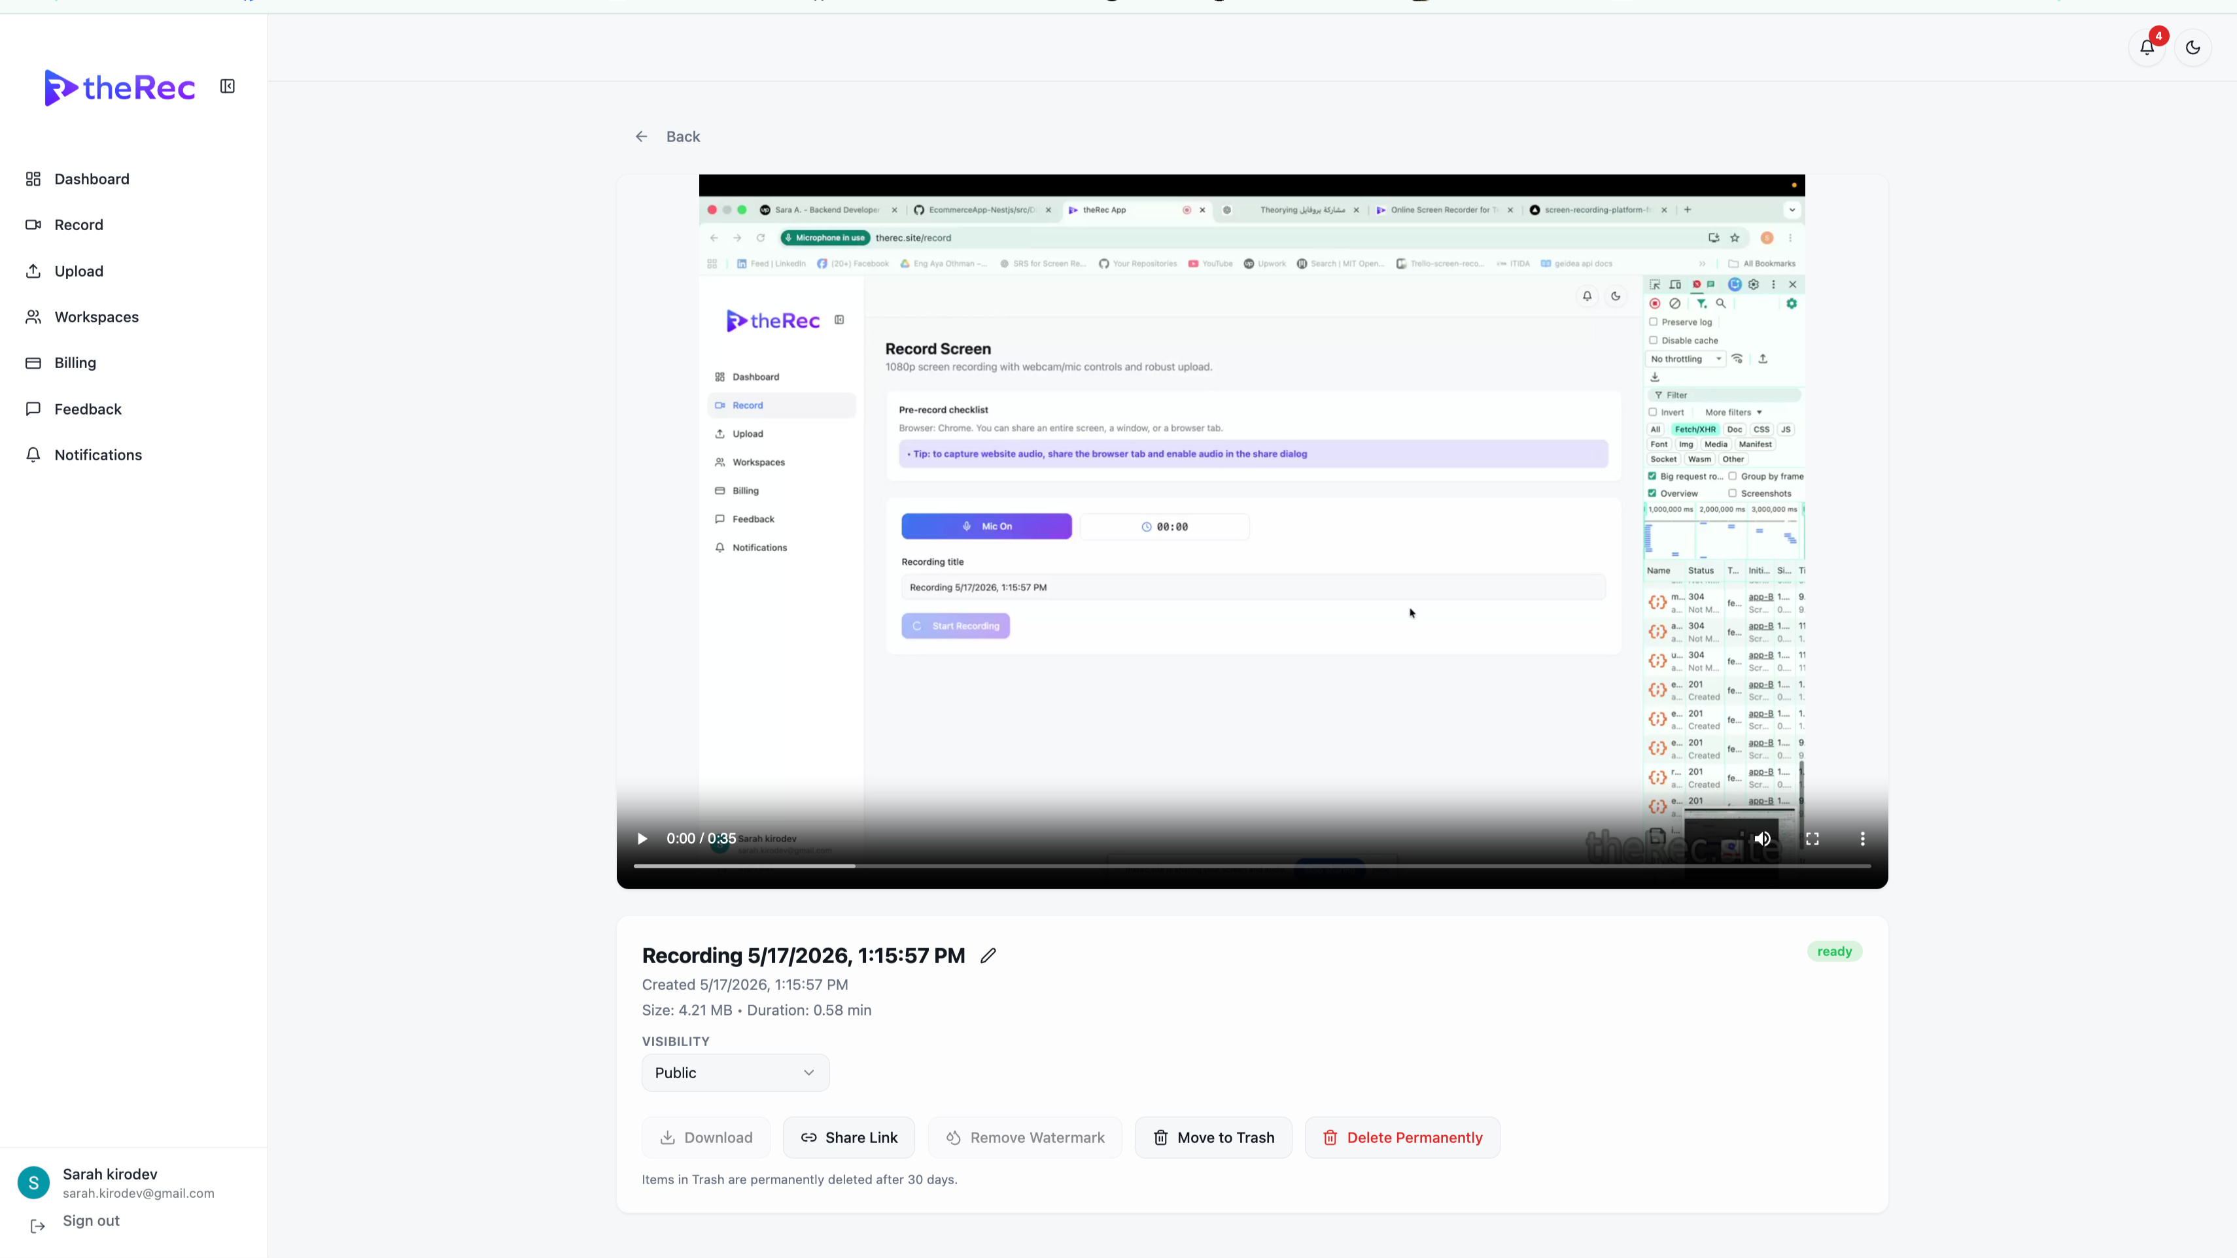Screen dimensions: 2237x1258
Task: Copy the Share Link
Action: tap(848, 1137)
